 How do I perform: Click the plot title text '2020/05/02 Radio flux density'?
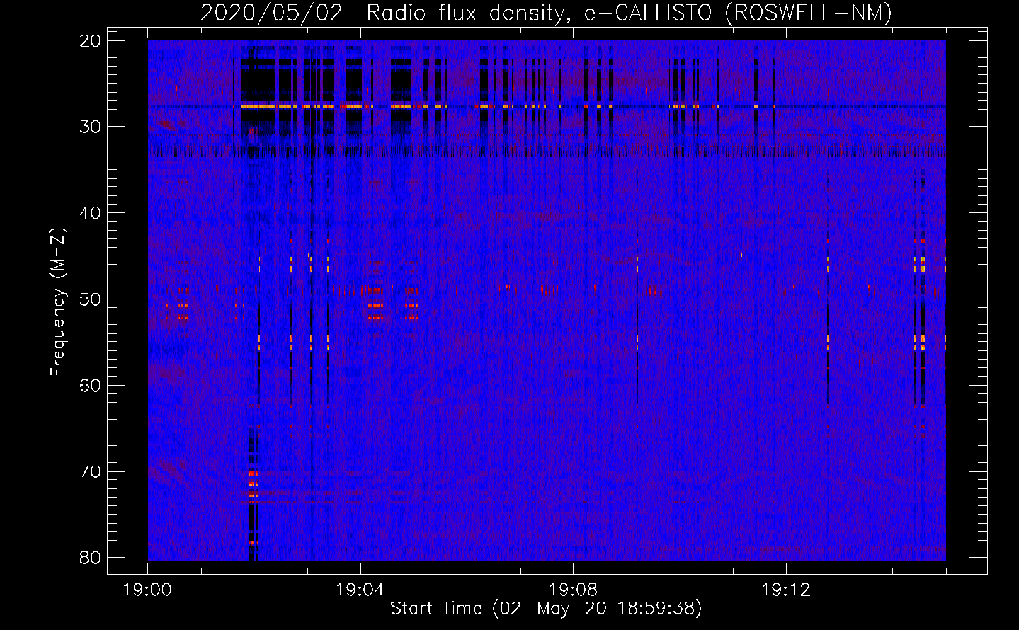[382, 13]
